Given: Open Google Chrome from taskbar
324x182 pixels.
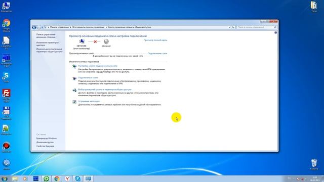Looking at the screenshot, I should [x=57, y=178].
